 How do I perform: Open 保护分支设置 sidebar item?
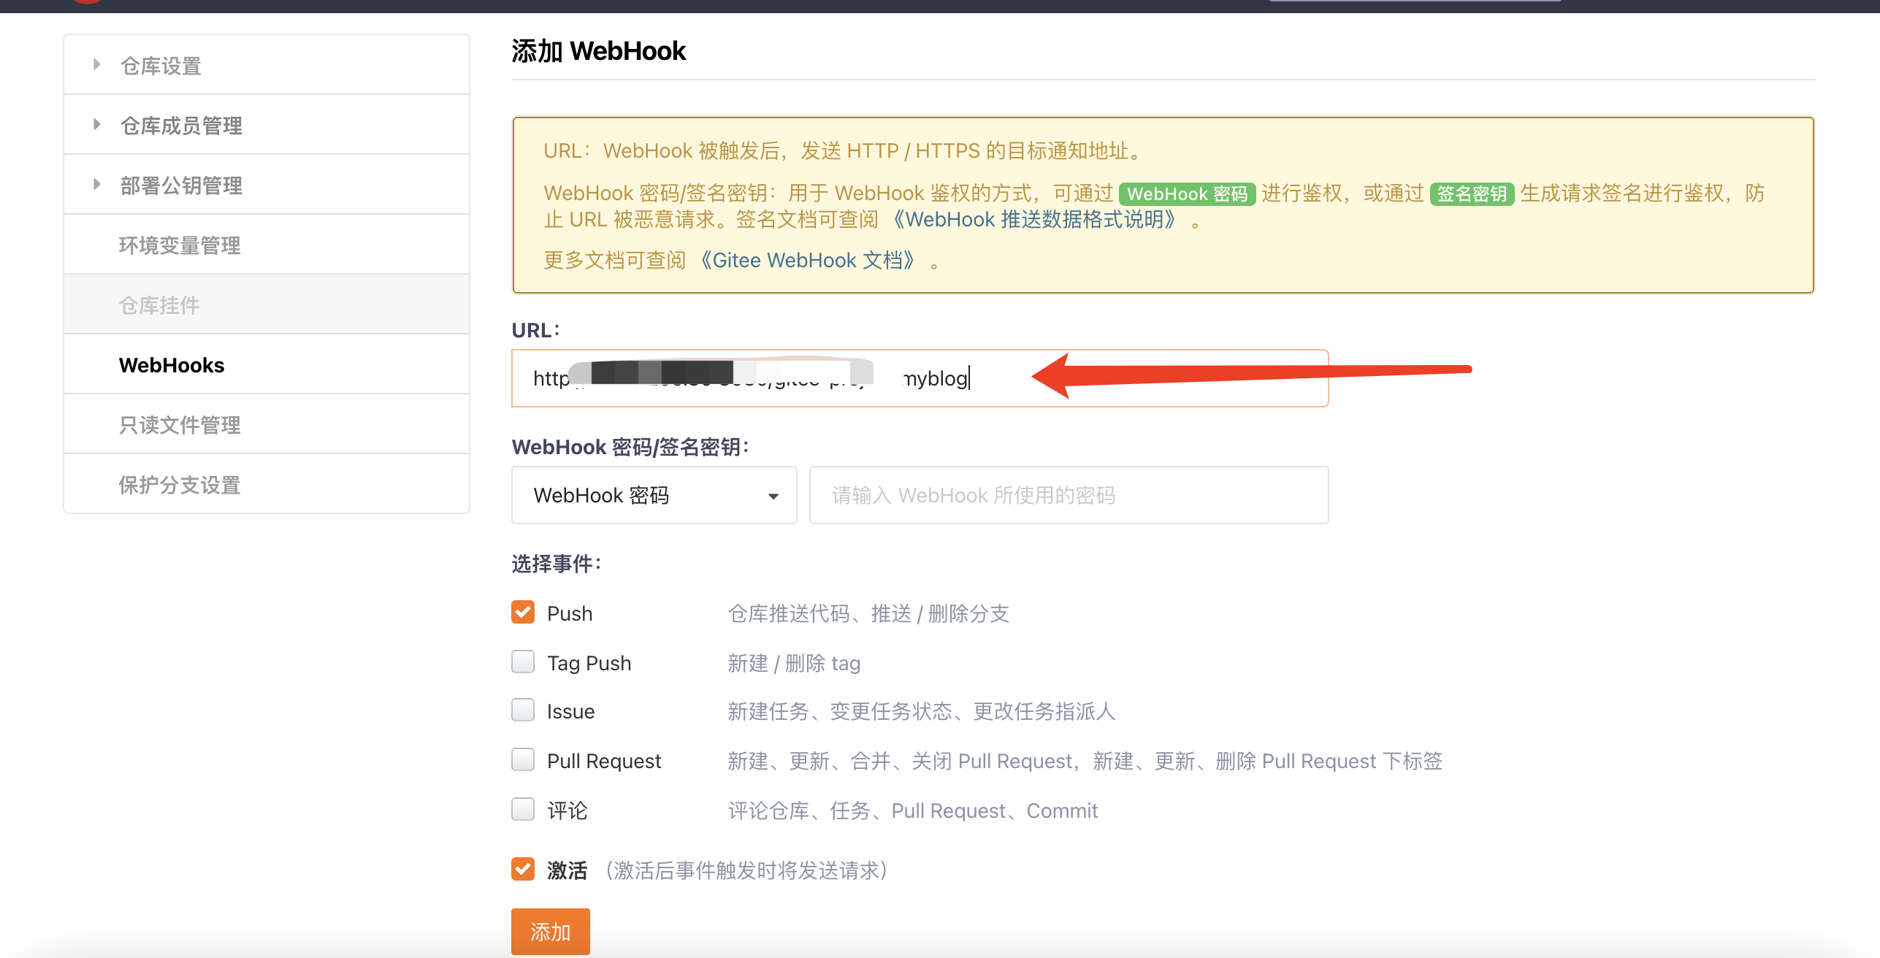(x=180, y=485)
